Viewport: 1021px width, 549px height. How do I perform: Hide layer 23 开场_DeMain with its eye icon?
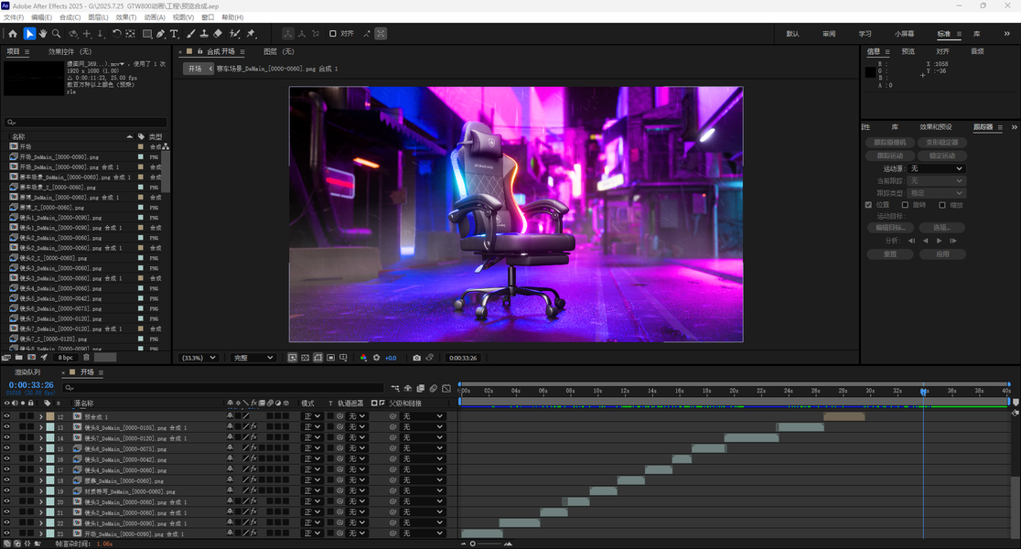(6, 533)
